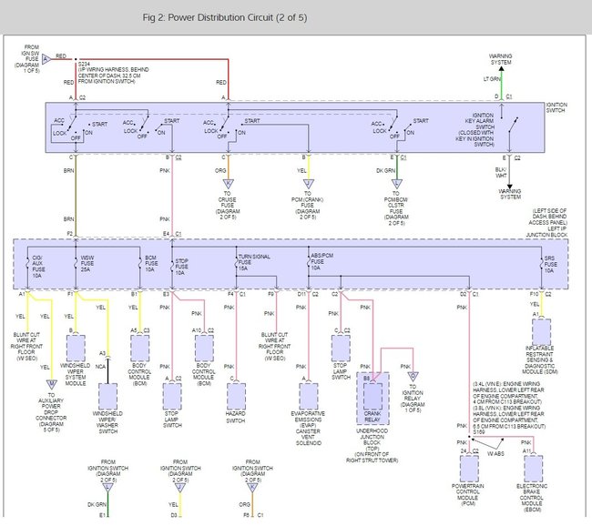Click the 'IGNITION SWITCH' label beside the switch block

pyautogui.click(x=556, y=107)
